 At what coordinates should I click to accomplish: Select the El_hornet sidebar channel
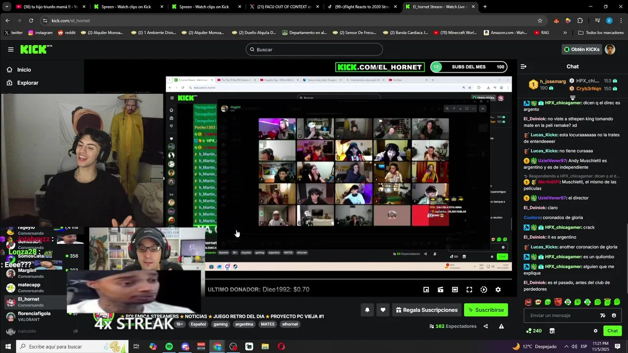tap(34, 302)
